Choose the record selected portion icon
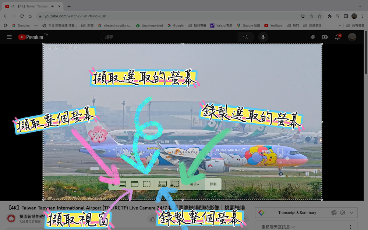Image resolution: width=368 pixels, height=230 pixels. tap(175, 184)
